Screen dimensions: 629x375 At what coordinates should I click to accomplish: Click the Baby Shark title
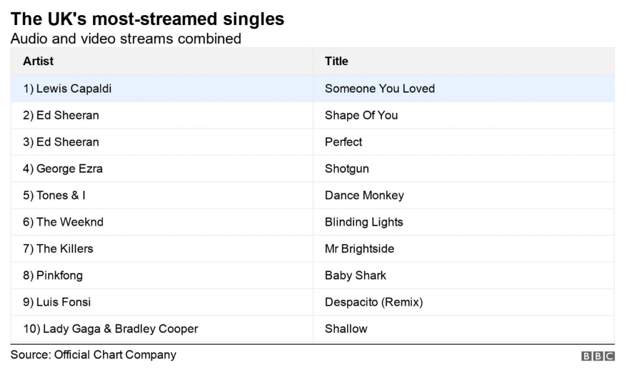pos(355,275)
